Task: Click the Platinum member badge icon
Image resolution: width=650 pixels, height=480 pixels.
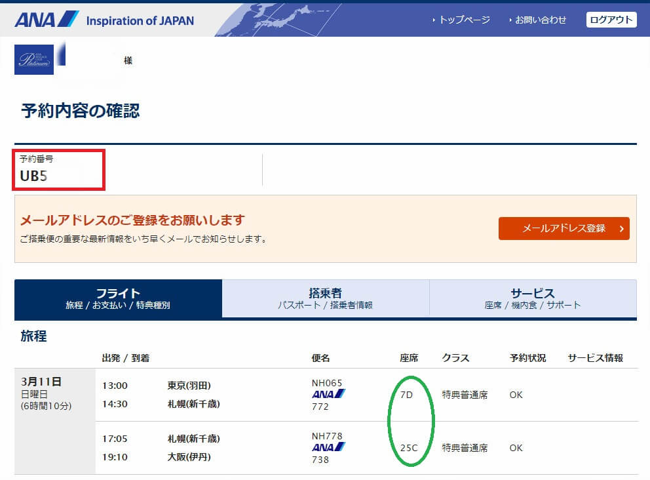Action: click(33, 60)
